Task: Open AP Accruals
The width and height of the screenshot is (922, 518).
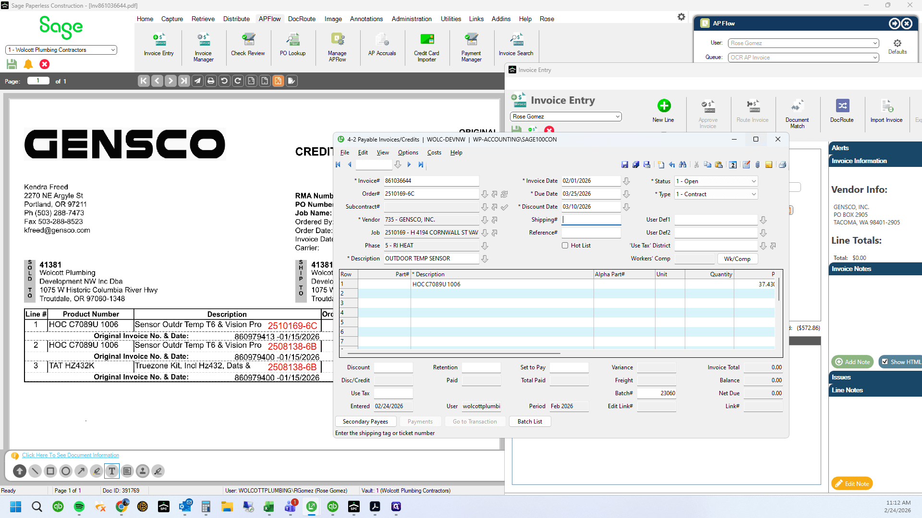Action: click(382, 45)
